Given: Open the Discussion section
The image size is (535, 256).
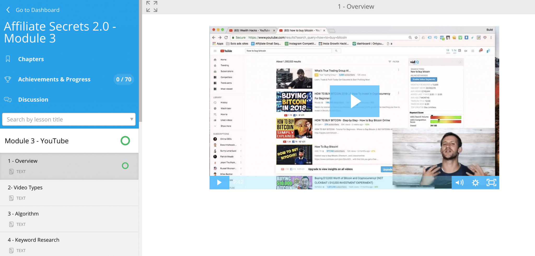Looking at the screenshot, I should 33,100.
